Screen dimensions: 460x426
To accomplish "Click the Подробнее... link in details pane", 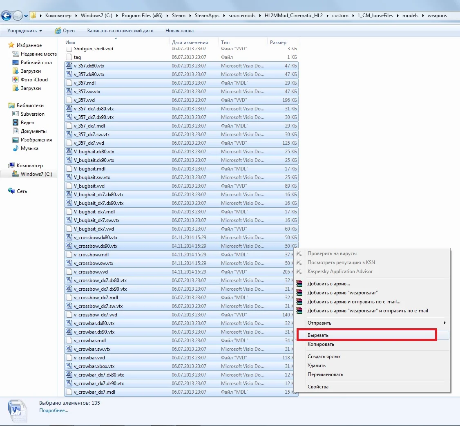I will [x=54, y=410].
